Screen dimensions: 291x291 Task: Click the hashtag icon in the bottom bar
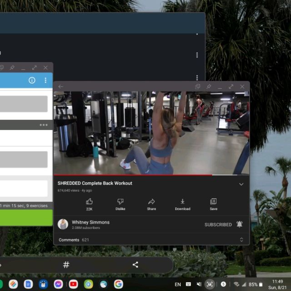pyautogui.click(x=66, y=265)
